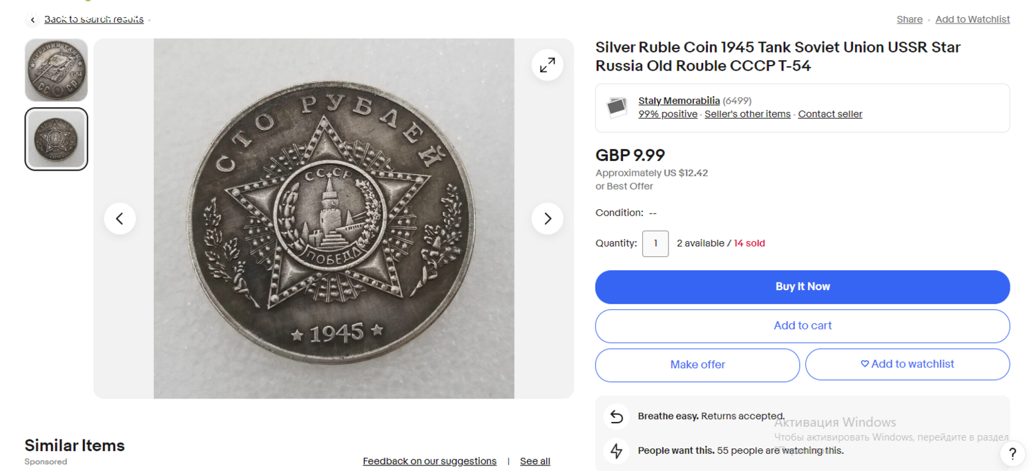Show the next coin image
The image size is (1036, 471).
tap(547, 219)
